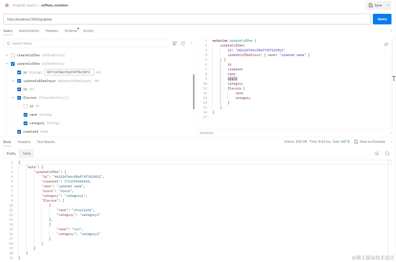The width and height of the screenshot is (396, 262).
Task: Check the createCoffee checkbox
Action: click(13, 55)
